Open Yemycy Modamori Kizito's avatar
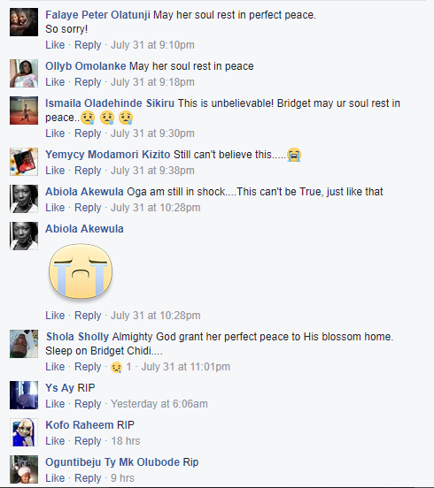The width and height of the screenshot is (434, 488). (x=24, y=162)
